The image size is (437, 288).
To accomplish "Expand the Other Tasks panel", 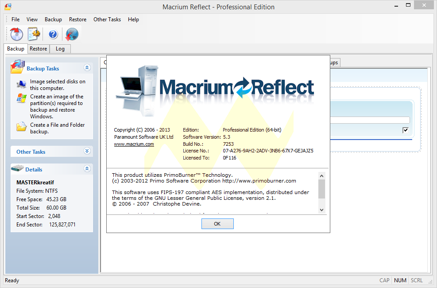I will click(87, 151).
